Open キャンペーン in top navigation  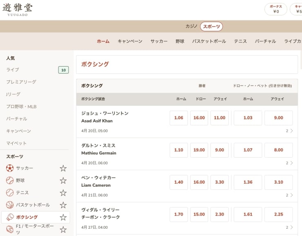130,41
